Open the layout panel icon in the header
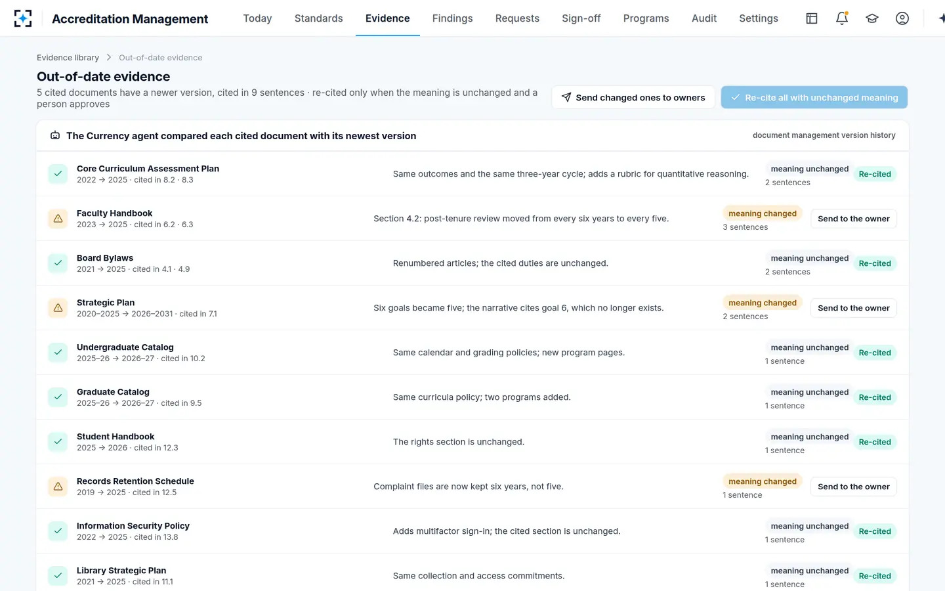 click(x=812, y=18)
